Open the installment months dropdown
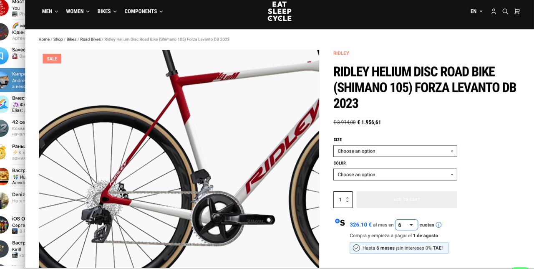The image size is (534, 269). 406,225
